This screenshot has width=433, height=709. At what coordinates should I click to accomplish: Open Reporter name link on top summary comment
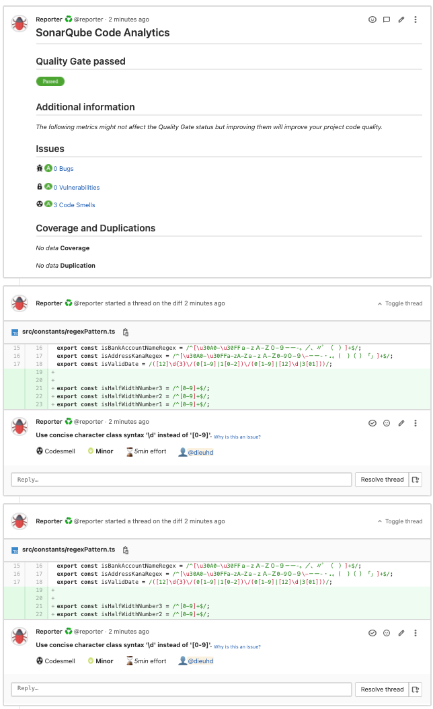[49, 20]
